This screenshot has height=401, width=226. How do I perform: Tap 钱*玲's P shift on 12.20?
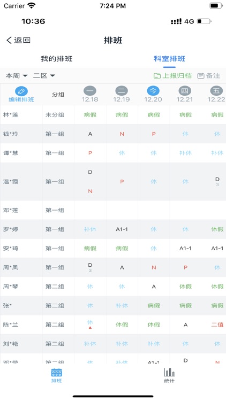coord(154,134)
